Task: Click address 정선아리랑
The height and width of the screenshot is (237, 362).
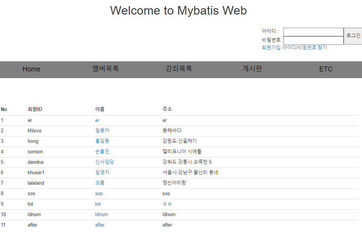Action: [174, 183]
